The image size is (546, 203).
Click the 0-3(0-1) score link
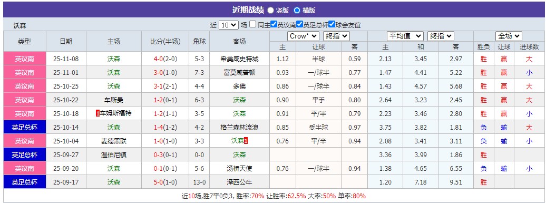(165, 154)
